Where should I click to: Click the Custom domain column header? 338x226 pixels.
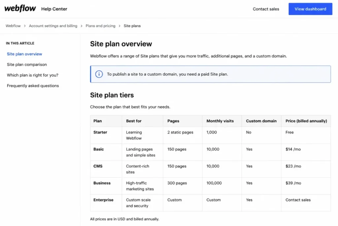[x=261, y=121]
